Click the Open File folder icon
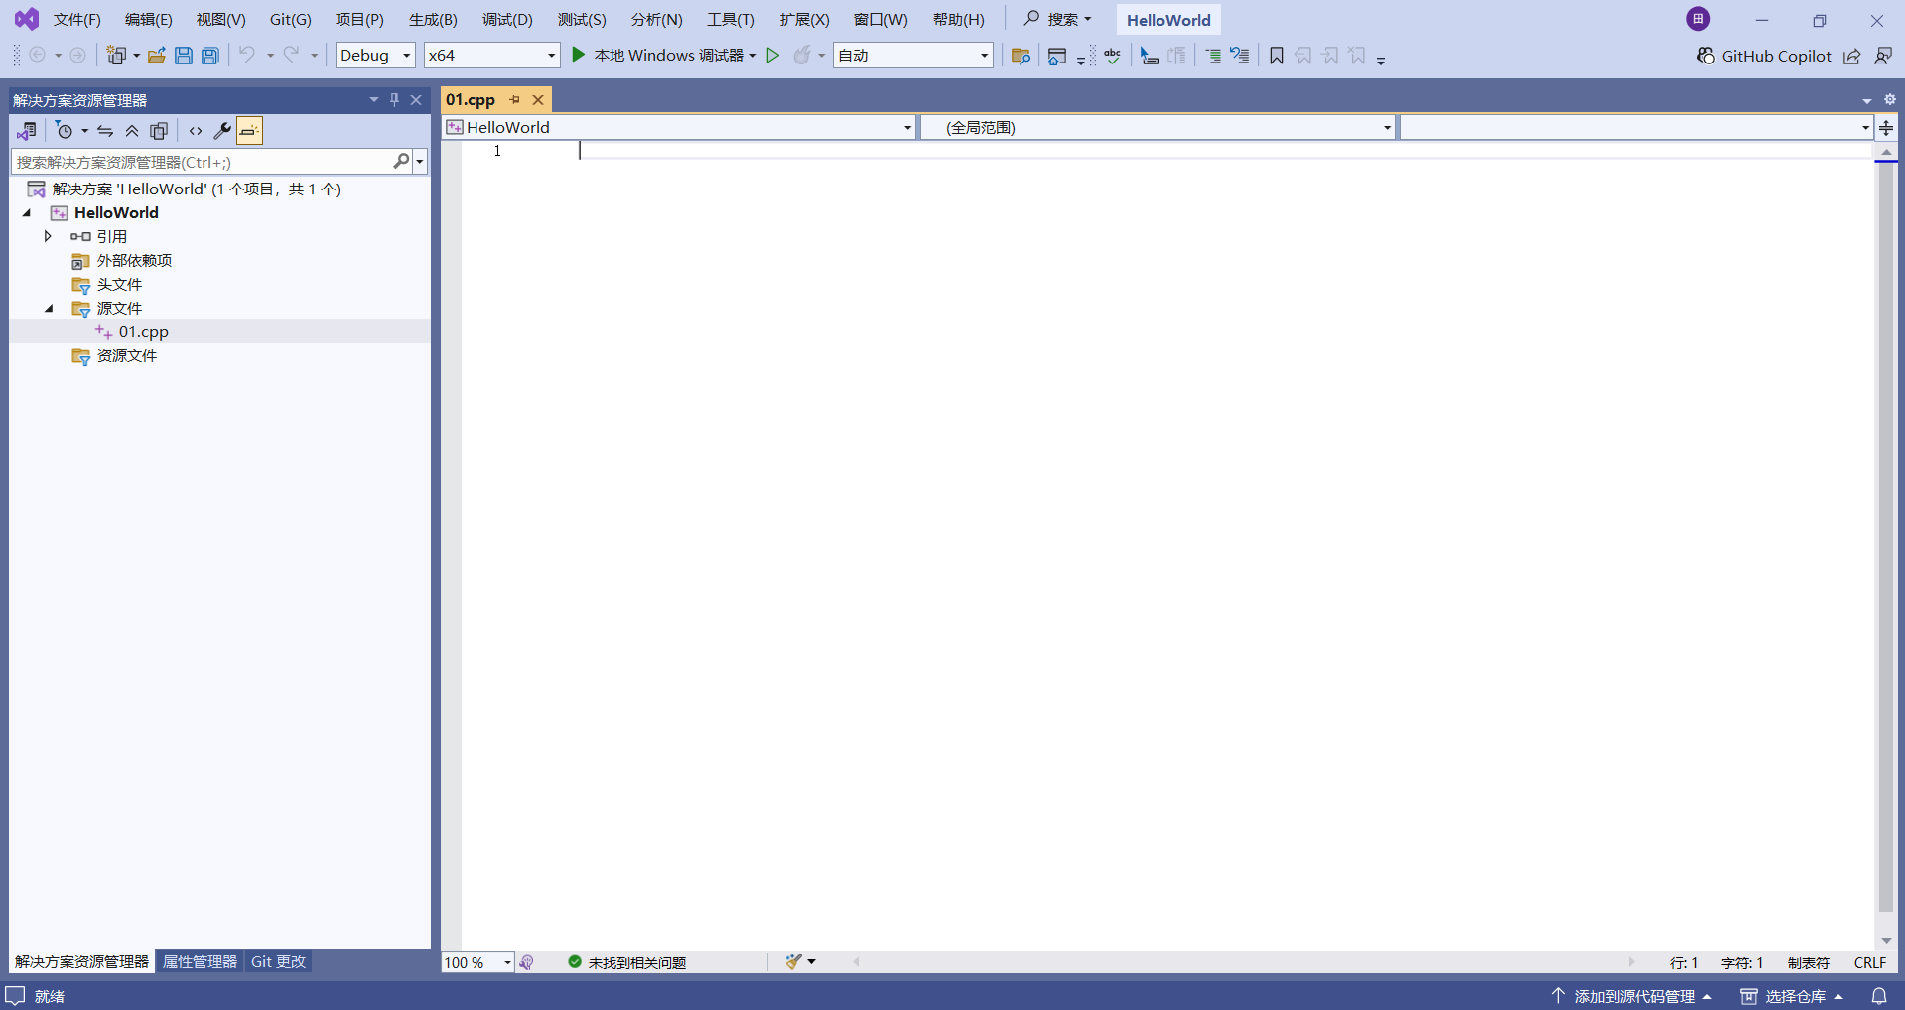This screenshot has width=1905, height=1010. (157, 56)
